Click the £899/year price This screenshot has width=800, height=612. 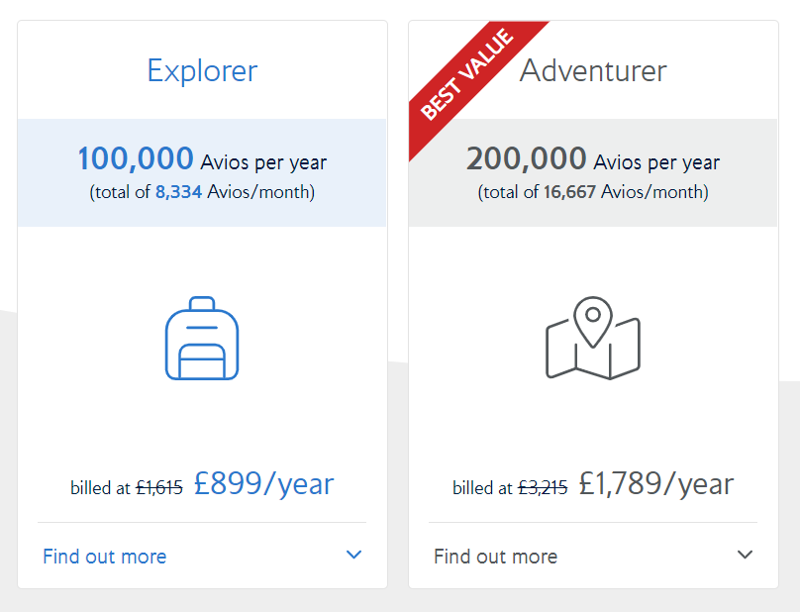click(x=263, y=483)
